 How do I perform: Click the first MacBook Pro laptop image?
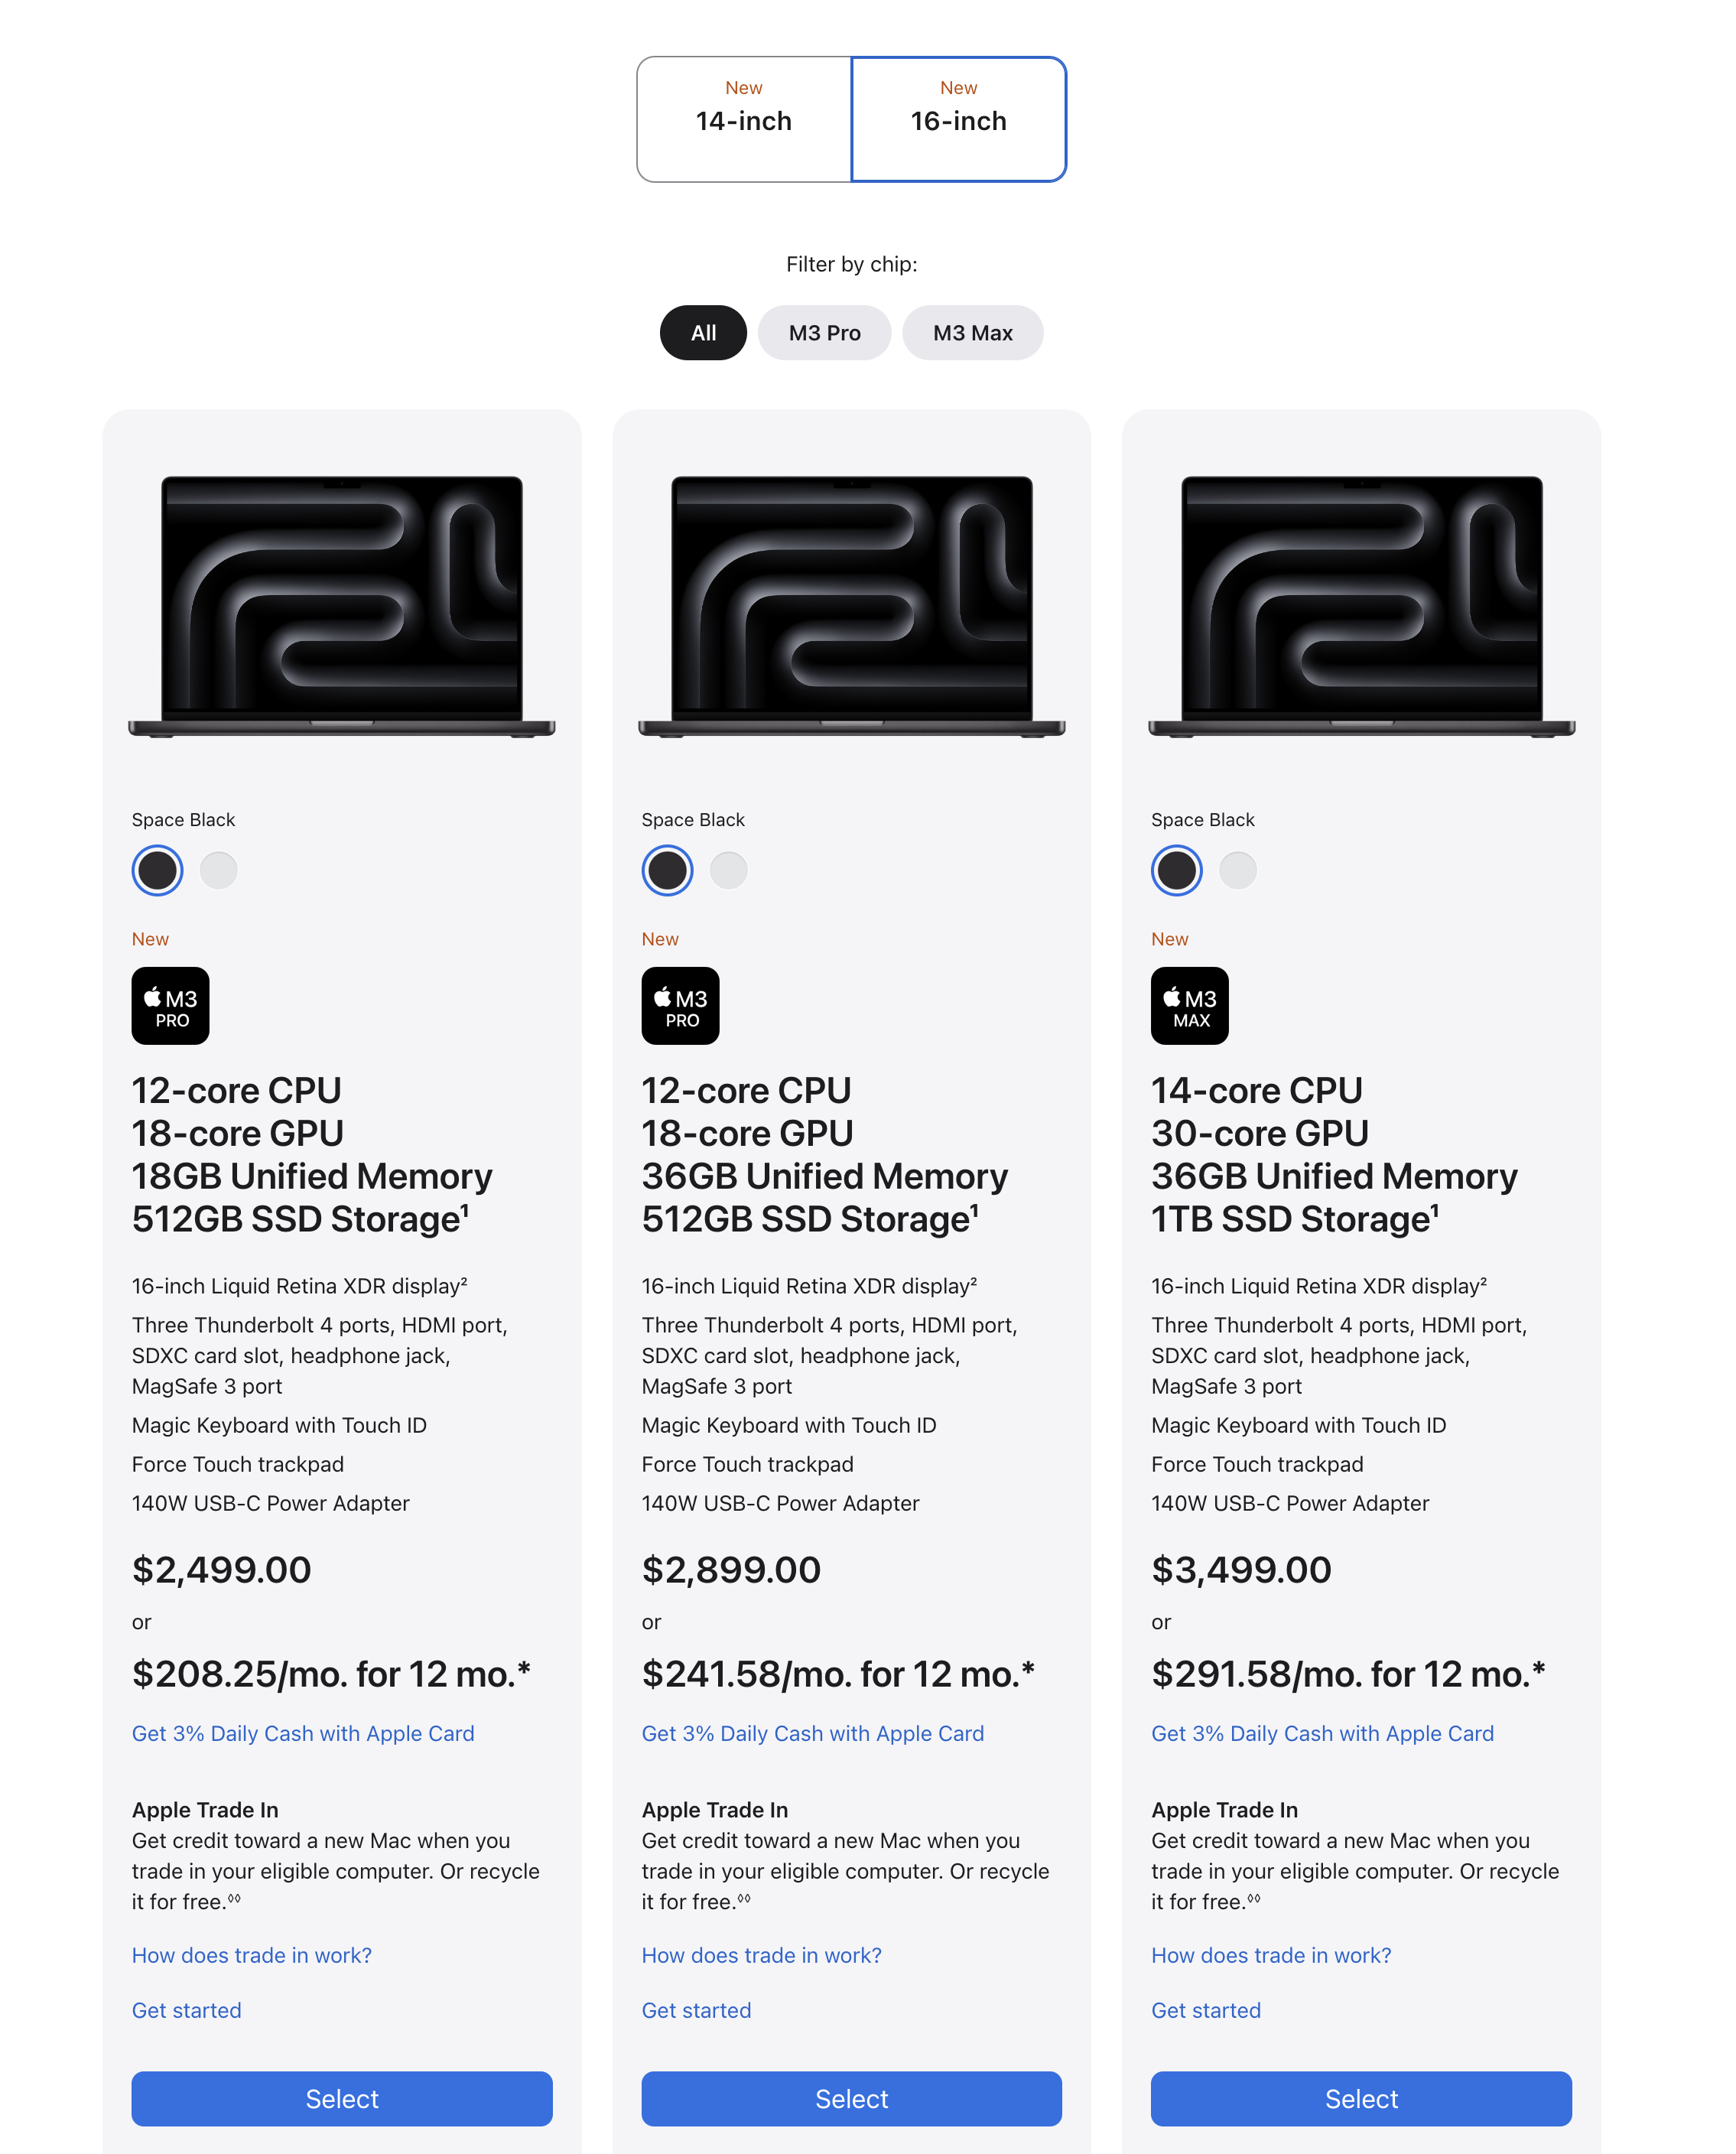(x=341, y=606)
